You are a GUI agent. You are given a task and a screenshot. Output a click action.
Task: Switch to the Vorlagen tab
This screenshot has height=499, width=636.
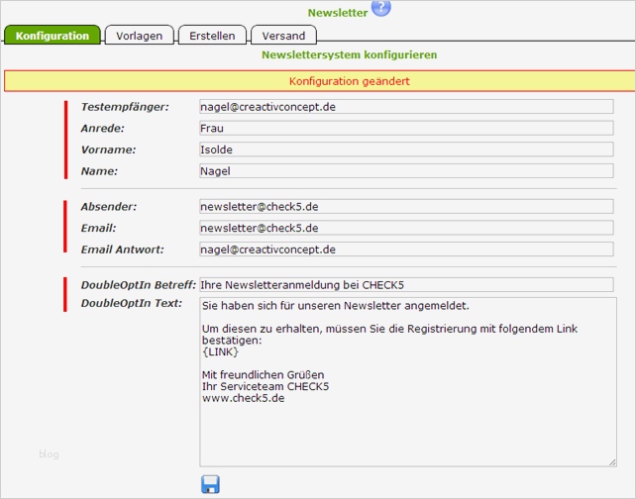pyautogui.click(x=139, y=36)
